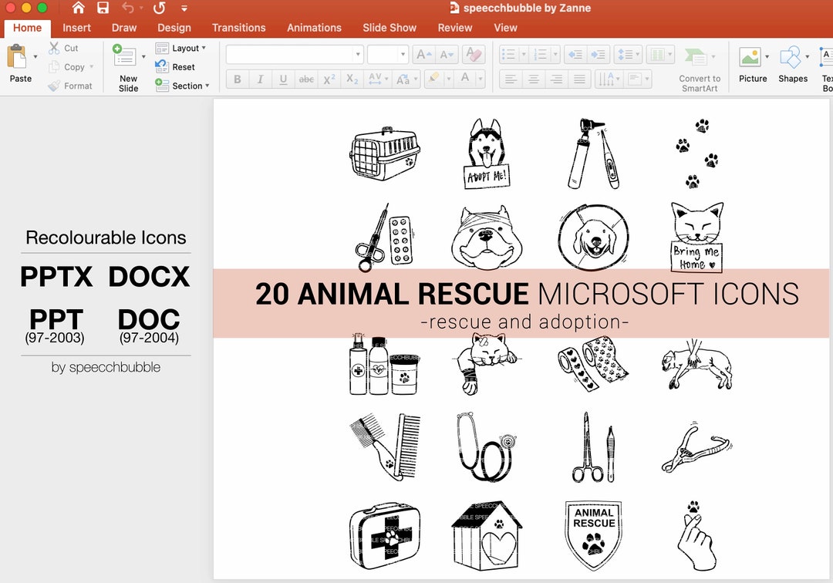The height and width of the screenshot is (583, 833).
Task: Toggle bold text formatting
Action: coord(237,79)
